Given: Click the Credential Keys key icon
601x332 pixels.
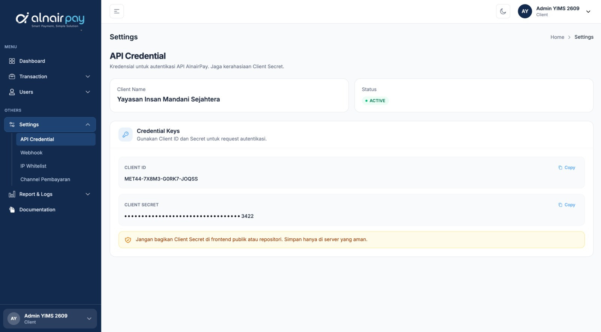Looking at the screenshot, I should pyautogui.click(x=125, y=135).
